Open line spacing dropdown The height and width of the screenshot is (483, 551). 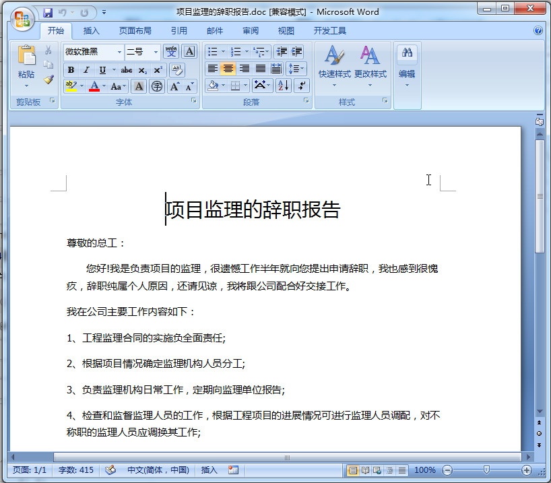[x=296, y=69]
